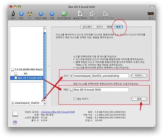
Task: Click the sidebar blue scrollbar thumb
Action: 45,65
